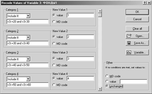152x94 pixels.
Task: Select MD code for New Value 1
Action: (54, 22)
